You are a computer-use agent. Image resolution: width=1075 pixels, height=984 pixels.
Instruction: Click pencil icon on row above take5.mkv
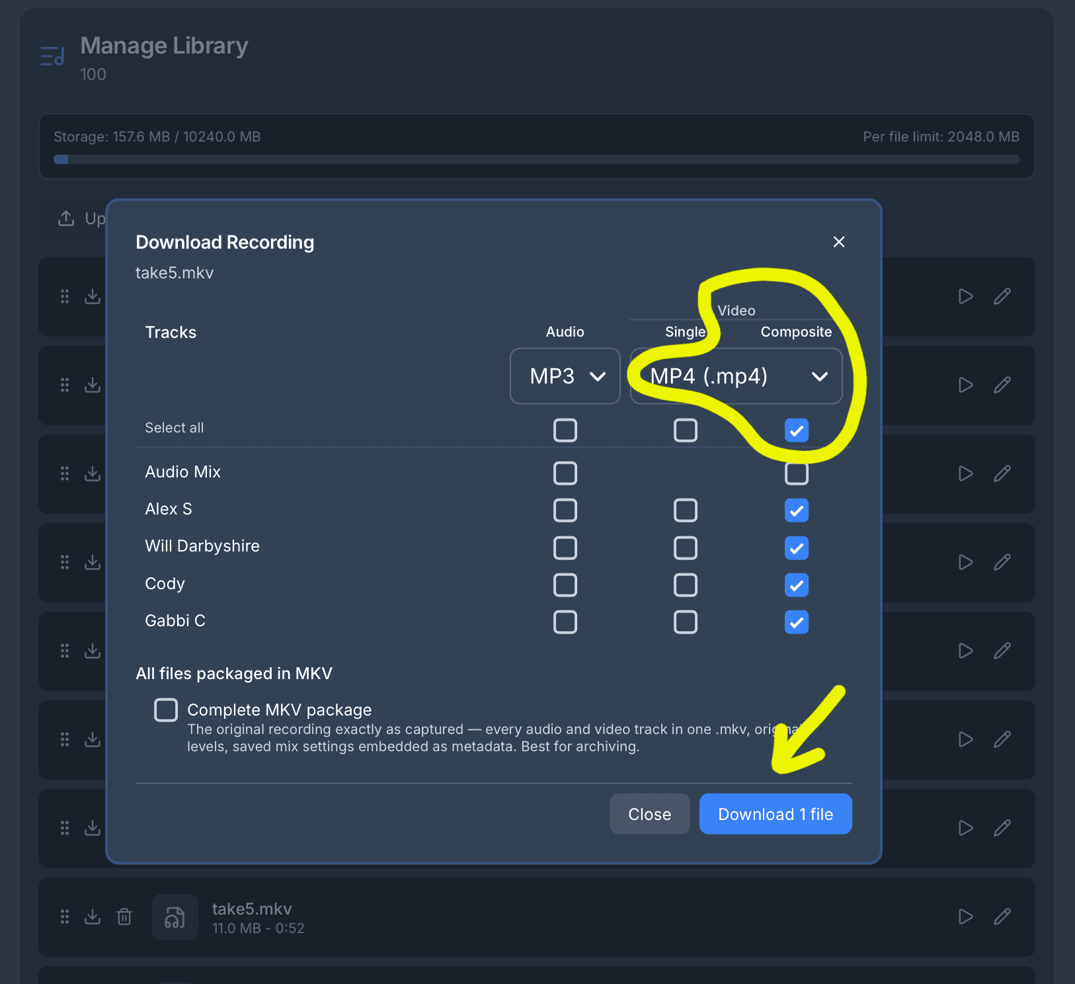tap(1002, 828)
